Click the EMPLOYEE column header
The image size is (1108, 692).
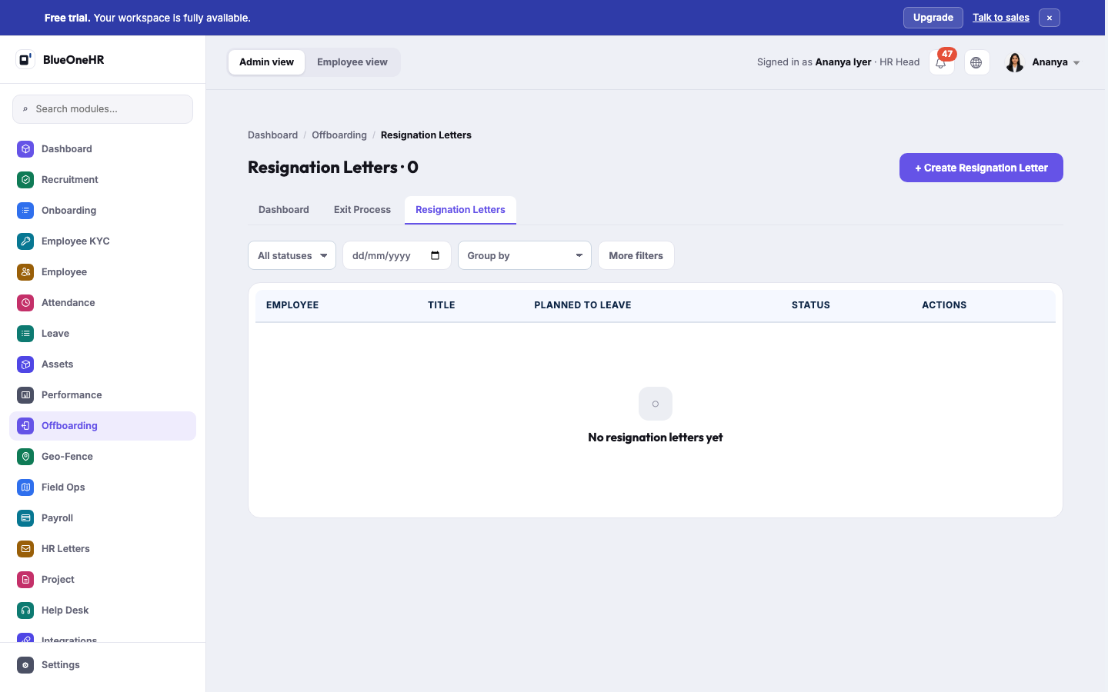[292, 305]
